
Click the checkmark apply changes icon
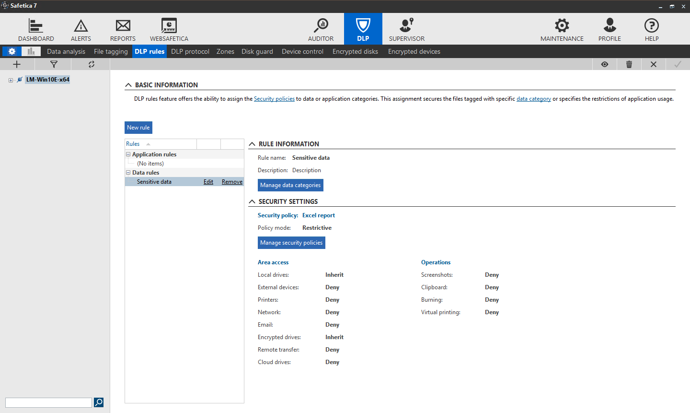[x=678, y=64]
